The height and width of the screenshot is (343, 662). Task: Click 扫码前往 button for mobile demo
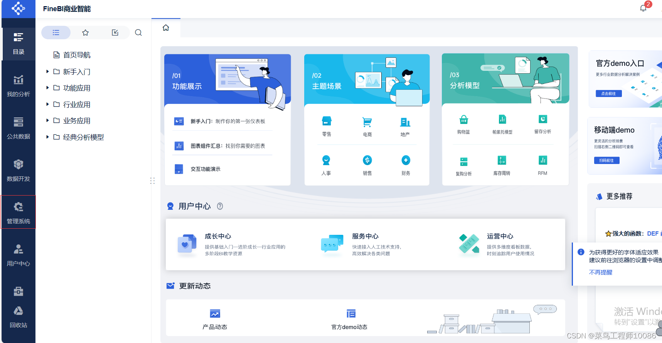pyautogui.click(x=606, y=161)
